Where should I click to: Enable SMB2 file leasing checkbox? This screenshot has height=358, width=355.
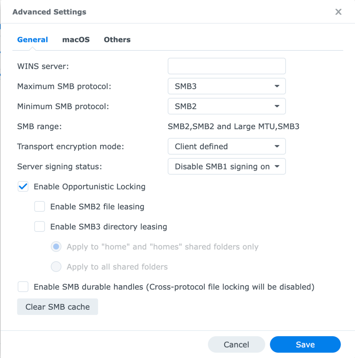39,207
